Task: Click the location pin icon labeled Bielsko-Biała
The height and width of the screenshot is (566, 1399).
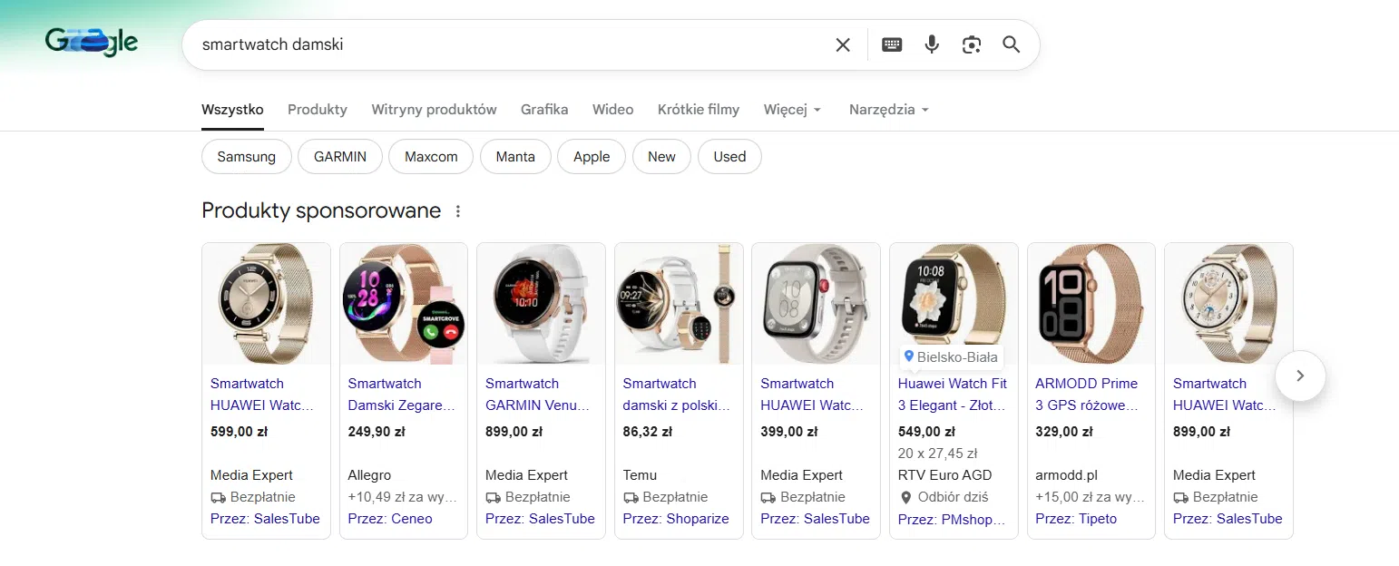Action: pyautogui.click(x=907, y=356)
